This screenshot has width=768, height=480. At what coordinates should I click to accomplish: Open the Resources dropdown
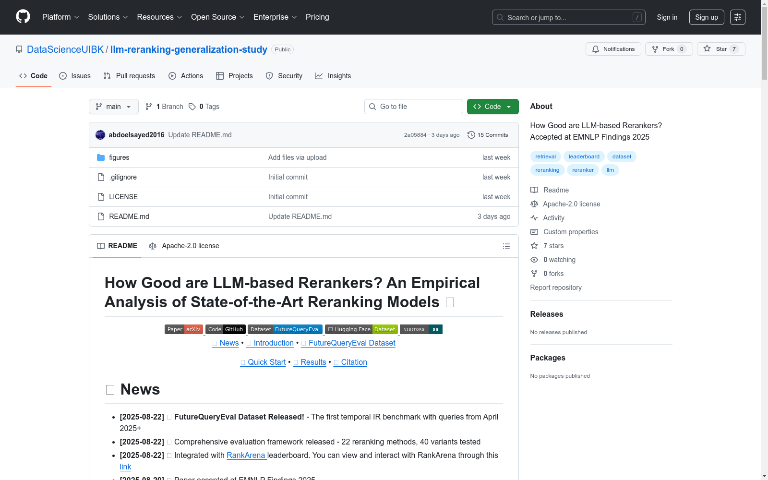[159, 17]
